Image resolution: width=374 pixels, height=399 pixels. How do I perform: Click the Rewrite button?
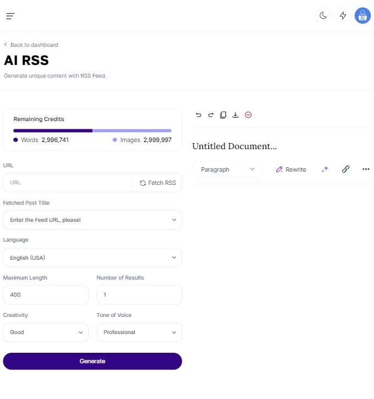291,170
